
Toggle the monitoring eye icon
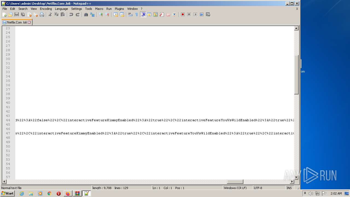click(174, 15)
